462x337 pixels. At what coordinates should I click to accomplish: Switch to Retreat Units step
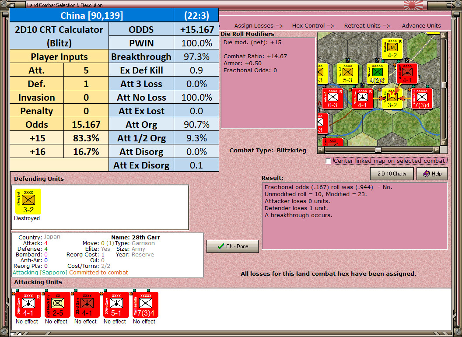367,26
